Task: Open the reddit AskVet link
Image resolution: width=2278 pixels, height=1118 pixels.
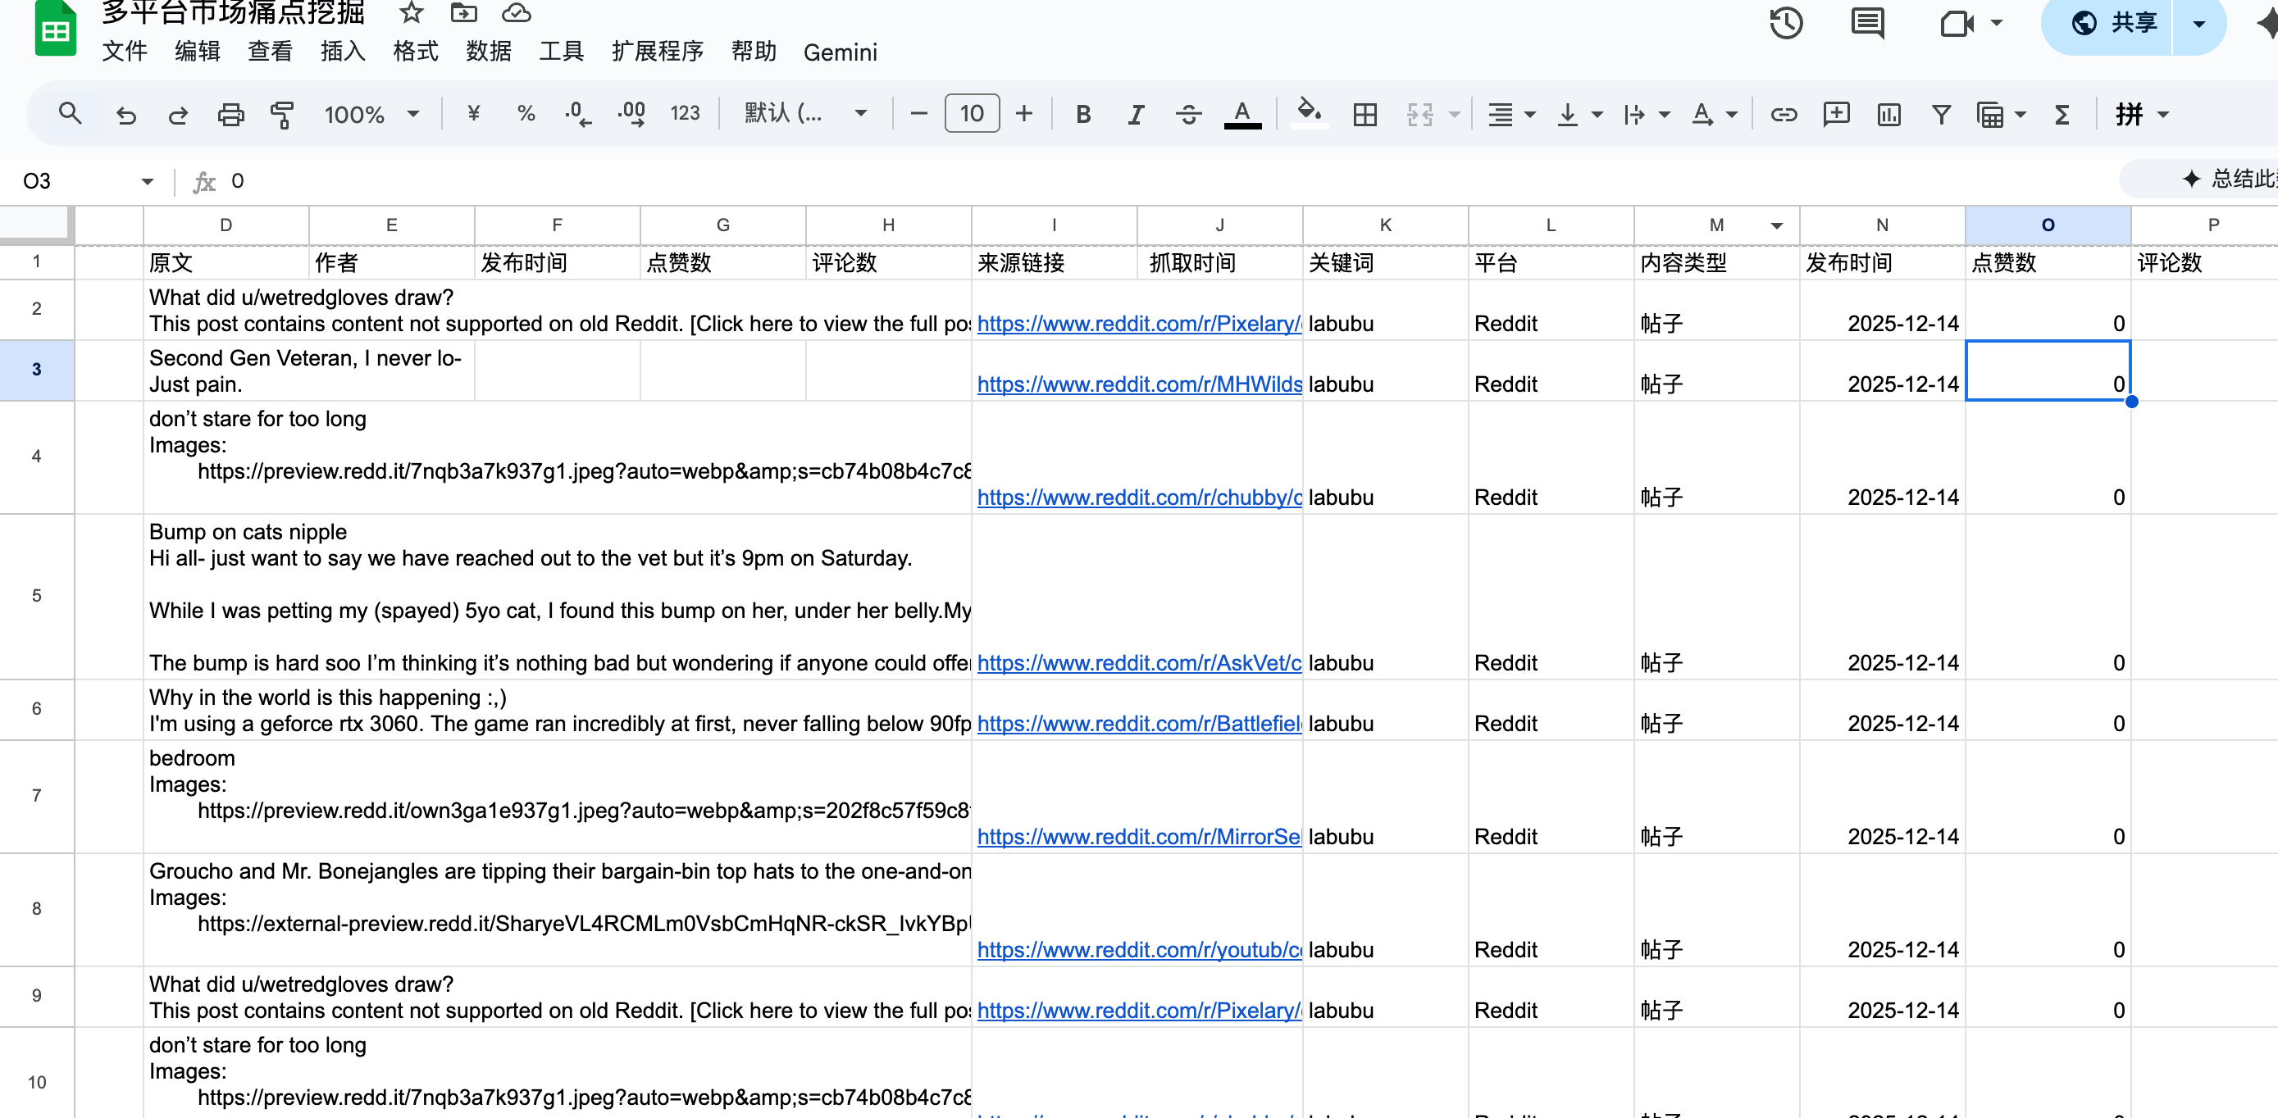Action: [x=1138, y=663]
